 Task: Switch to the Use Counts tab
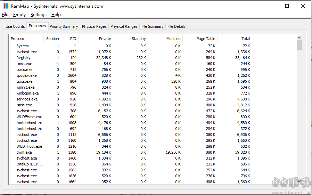15,26
